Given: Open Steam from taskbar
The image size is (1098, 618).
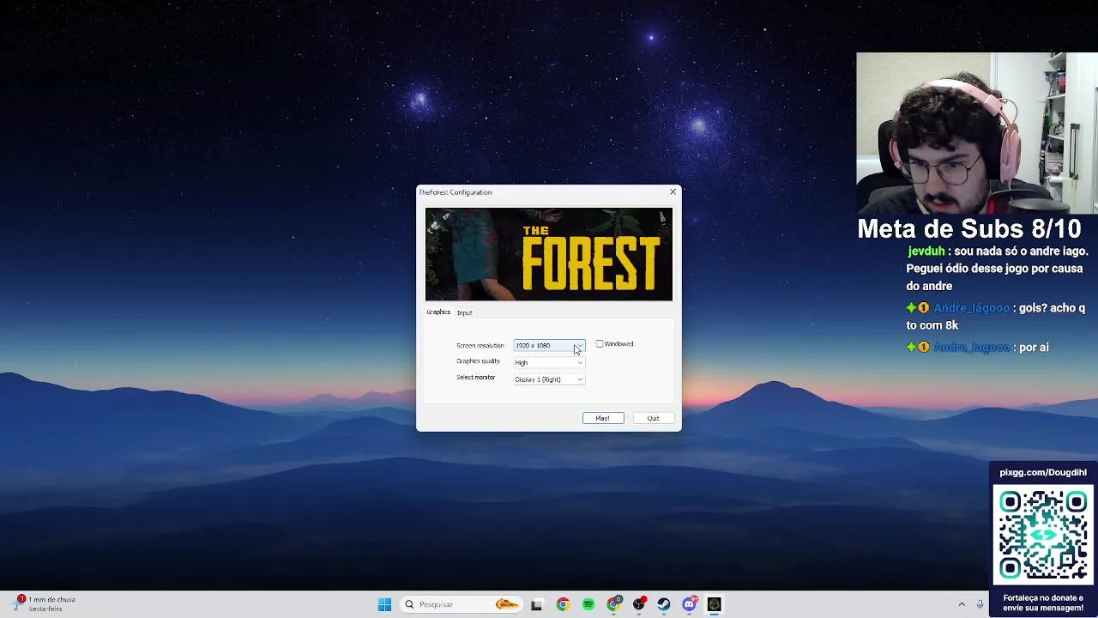Looking at the screenshot, I should pyautogui.click(x=664, y=604).
